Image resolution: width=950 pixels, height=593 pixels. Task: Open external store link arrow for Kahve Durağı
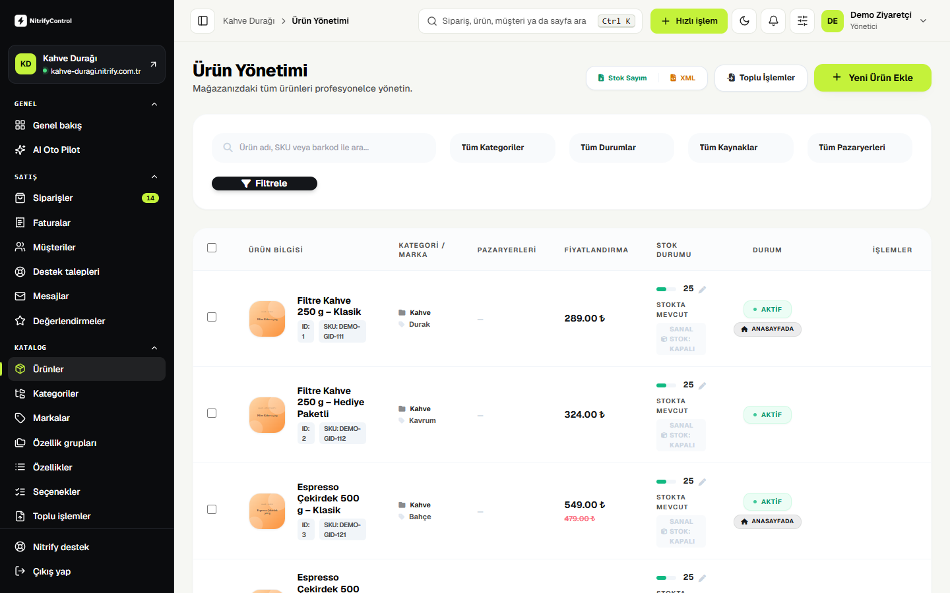[x=153, y=64]
